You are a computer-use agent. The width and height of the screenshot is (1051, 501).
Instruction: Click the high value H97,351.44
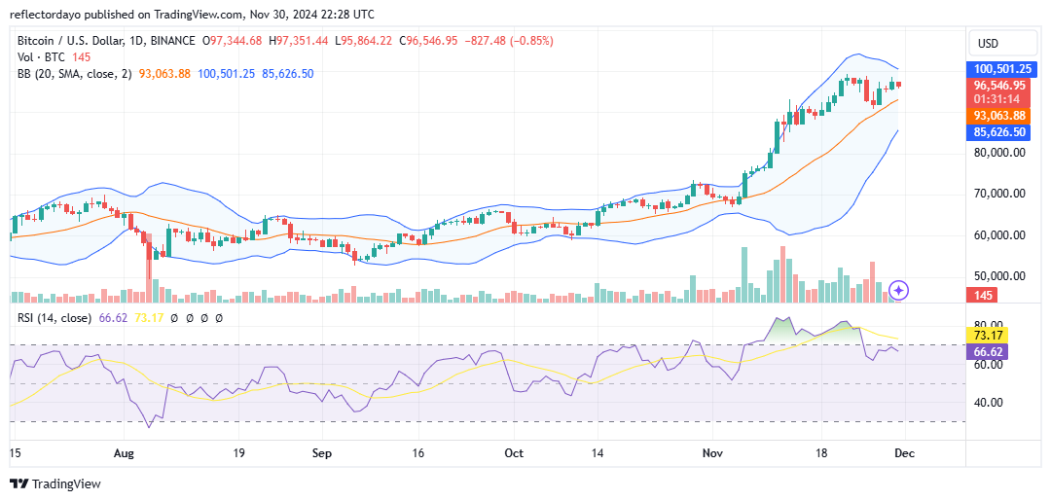tap(299, 41)
